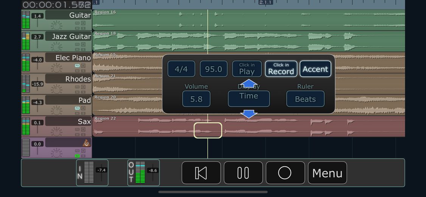
Task: Mute the Jazz Guitar track
Action: tap(77, 49)
